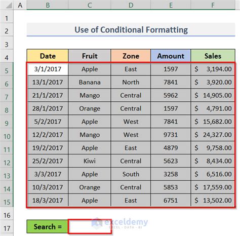This screenshot has height=236, width=240.
Task: Select the date cell 18/3/2017
Action: tap(48, 201)
